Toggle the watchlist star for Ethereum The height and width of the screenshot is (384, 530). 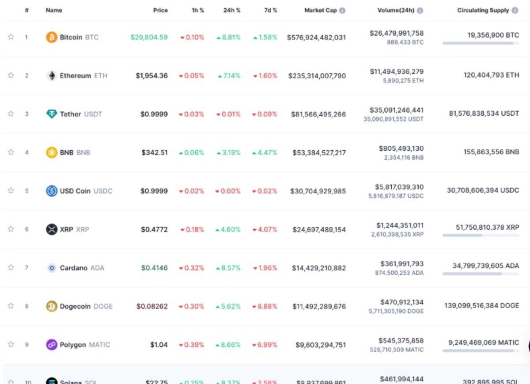click(x=11, y=76)
